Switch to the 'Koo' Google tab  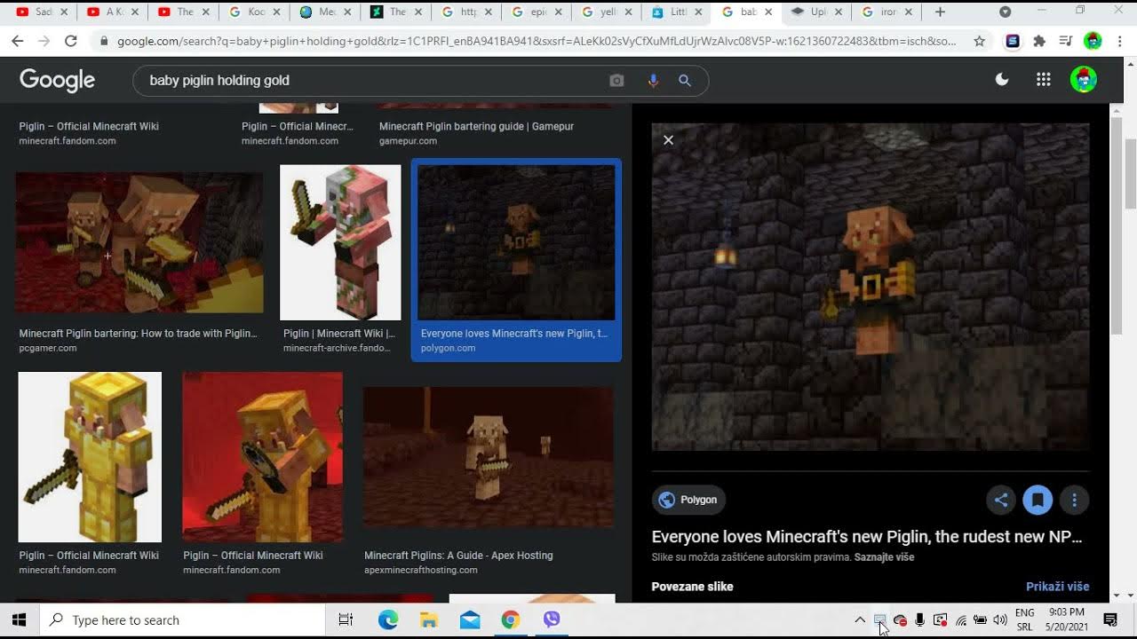253,12
